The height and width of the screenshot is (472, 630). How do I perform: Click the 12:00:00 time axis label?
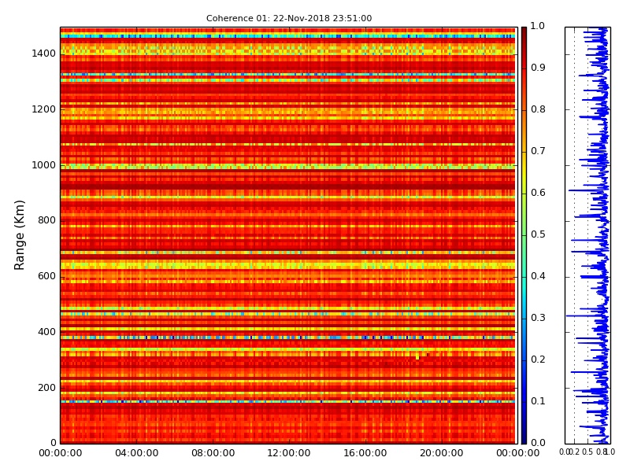(289, 453)
